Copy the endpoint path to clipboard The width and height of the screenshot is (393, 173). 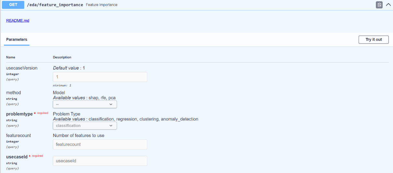pos(379,5)
